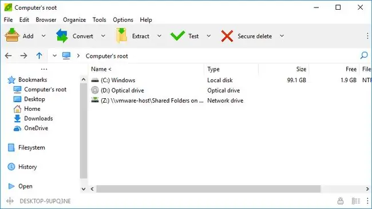Viewport: 372px width, 209px height.
Task: Expand the Extract button dropdown arrow
Action: (160, 36)
